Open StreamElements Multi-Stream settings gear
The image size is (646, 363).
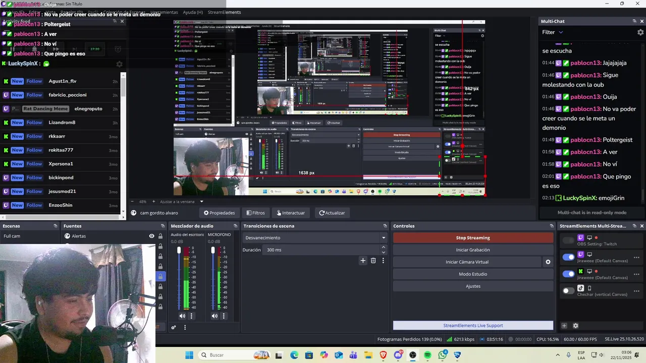pos(575,326)
